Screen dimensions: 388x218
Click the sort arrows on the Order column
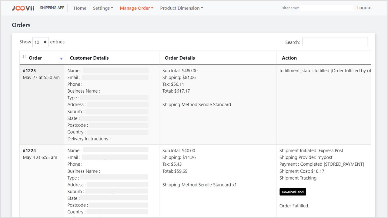point(24,58)
